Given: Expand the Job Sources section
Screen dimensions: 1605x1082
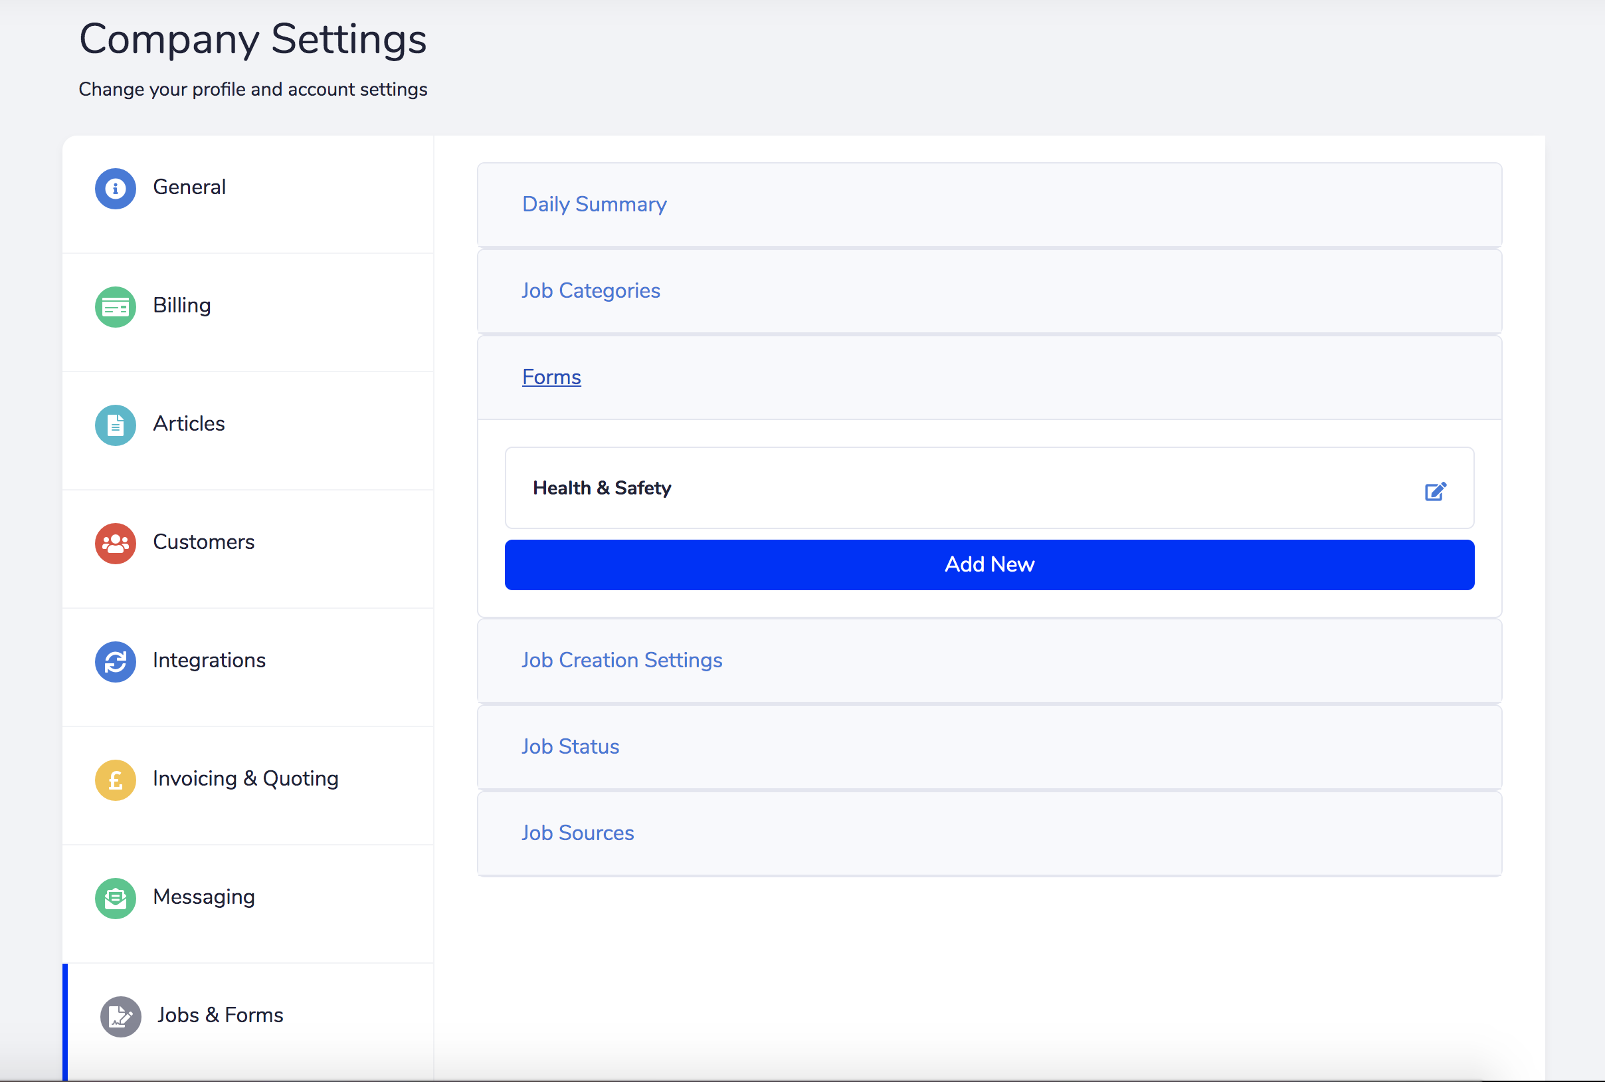Looking at the screenshot, I should (x=989, y=833).
